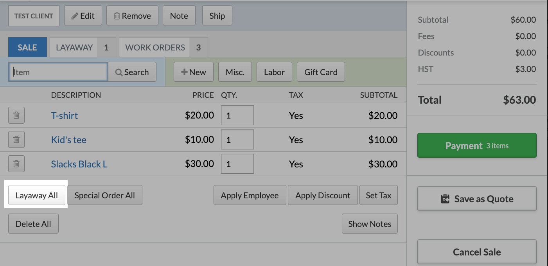Image resolution: width=548 pixels, height=266 pixels.
Task: Click the Slacks Black L price $30.00
Action: click(x=199, y=164)
